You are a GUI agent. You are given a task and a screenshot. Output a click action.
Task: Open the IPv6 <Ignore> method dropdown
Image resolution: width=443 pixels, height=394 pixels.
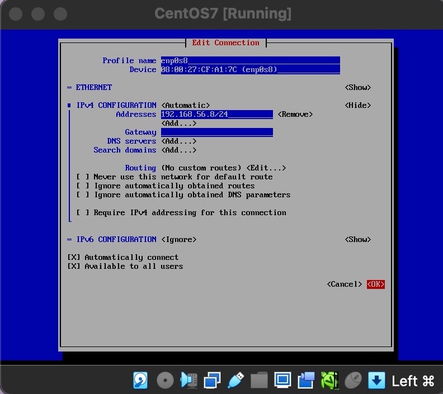tap(178, 240)
